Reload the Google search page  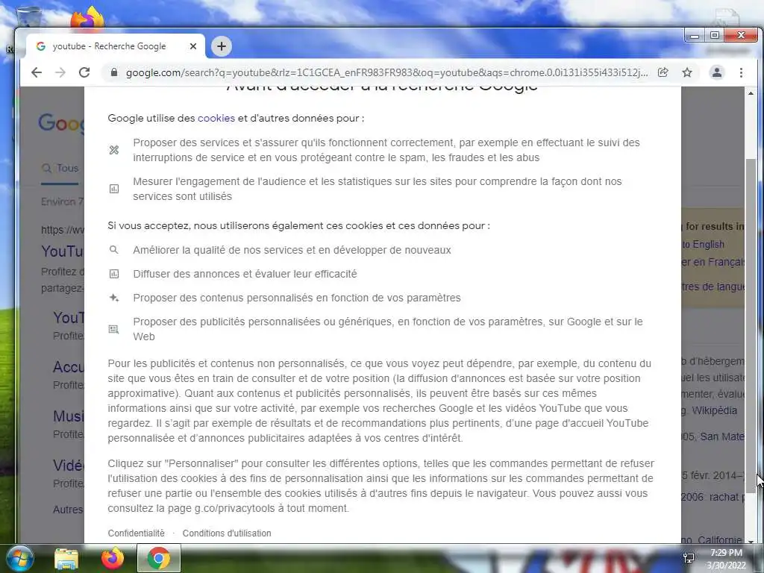pyautogui.click(x=84, y=72)
